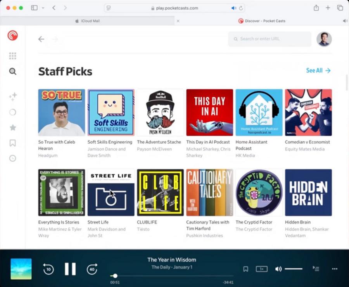Click The Adventure Stache title
The image size is (349, 287).
coord(159,142)
